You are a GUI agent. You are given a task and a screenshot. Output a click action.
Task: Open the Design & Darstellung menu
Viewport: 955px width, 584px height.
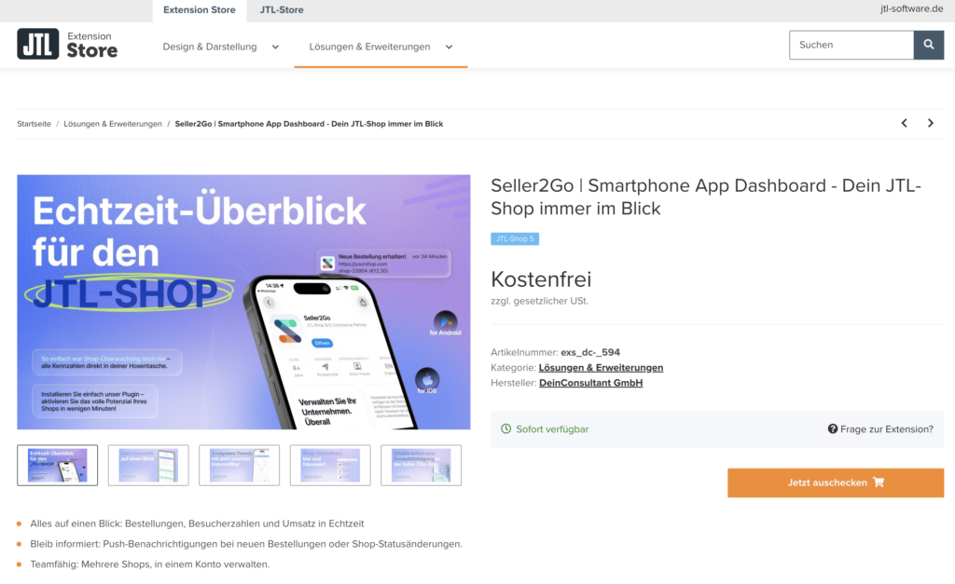click(x=210, y=47)
